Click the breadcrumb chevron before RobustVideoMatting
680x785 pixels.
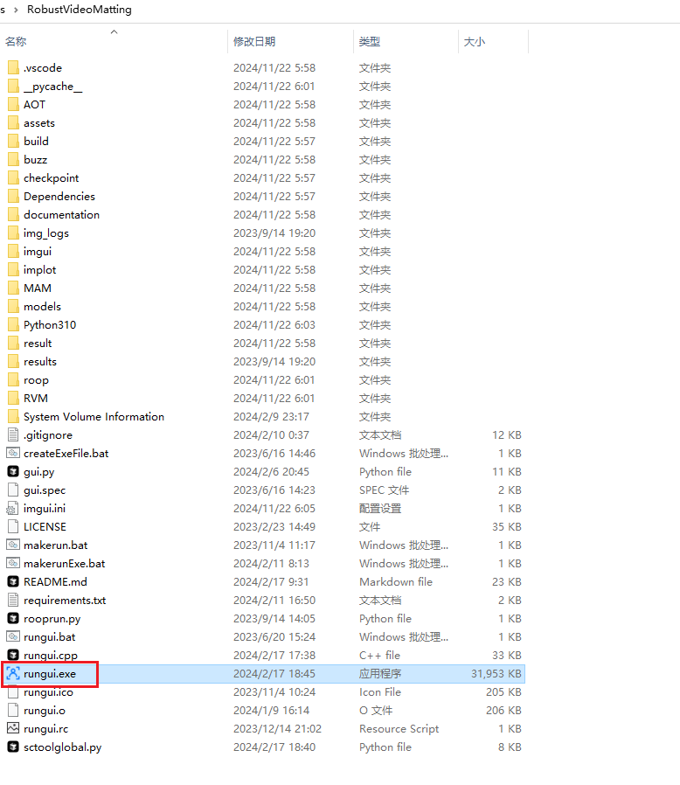click(x=17, y=10)
